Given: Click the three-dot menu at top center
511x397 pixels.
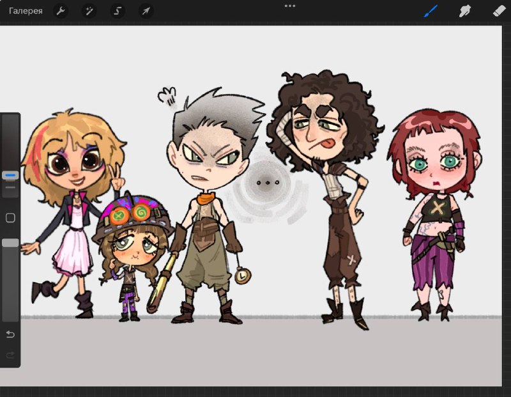Looking at the screenshot, I should click(x=290, y=6).
